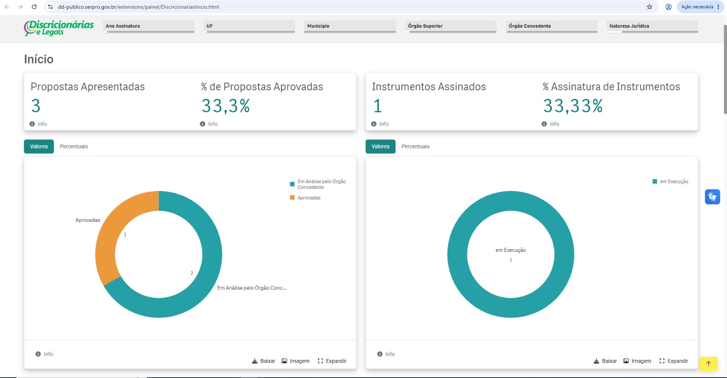Click the 33,33% instruments signature value

(x=573, y=106)
